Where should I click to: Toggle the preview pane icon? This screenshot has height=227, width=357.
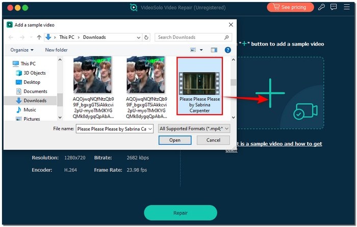[214, 50]
